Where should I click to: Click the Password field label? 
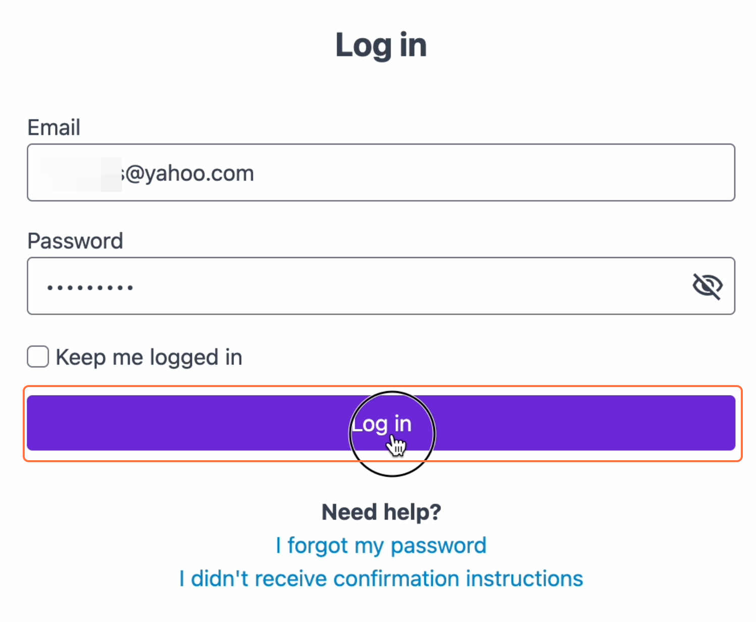(75, 241)
